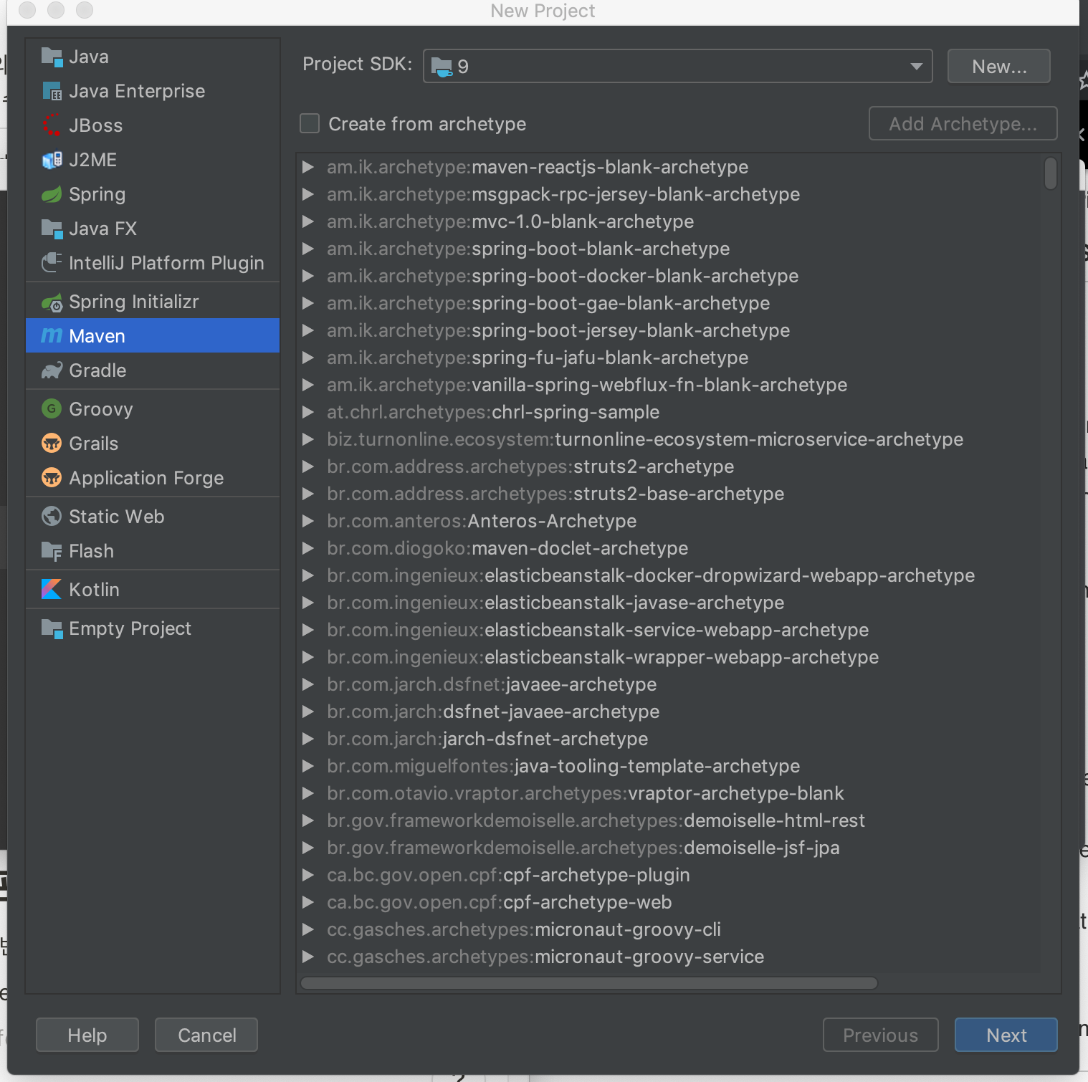Click the JBoss red dots icon

(52, 125)
